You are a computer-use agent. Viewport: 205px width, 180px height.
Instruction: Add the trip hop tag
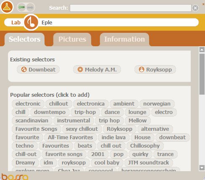click(109, 121)
